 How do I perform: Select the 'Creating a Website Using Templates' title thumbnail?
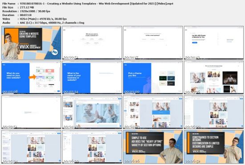click(31, 43)
